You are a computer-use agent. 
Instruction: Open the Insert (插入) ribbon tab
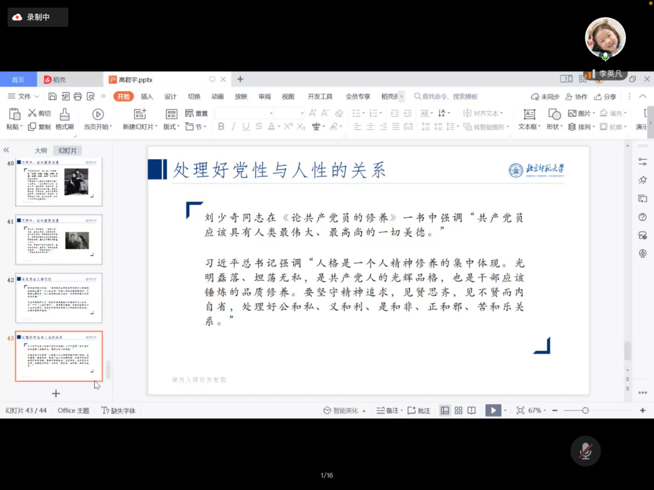[147, 97]
